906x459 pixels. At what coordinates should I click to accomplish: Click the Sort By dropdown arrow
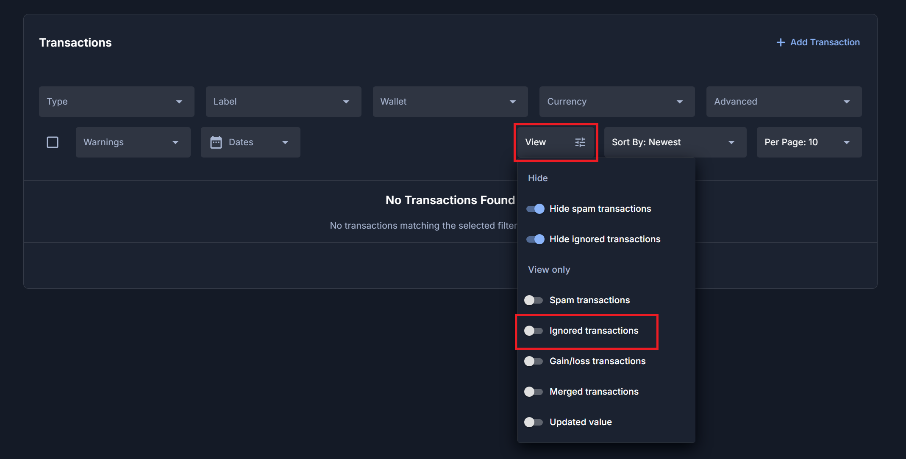[731, 142]
